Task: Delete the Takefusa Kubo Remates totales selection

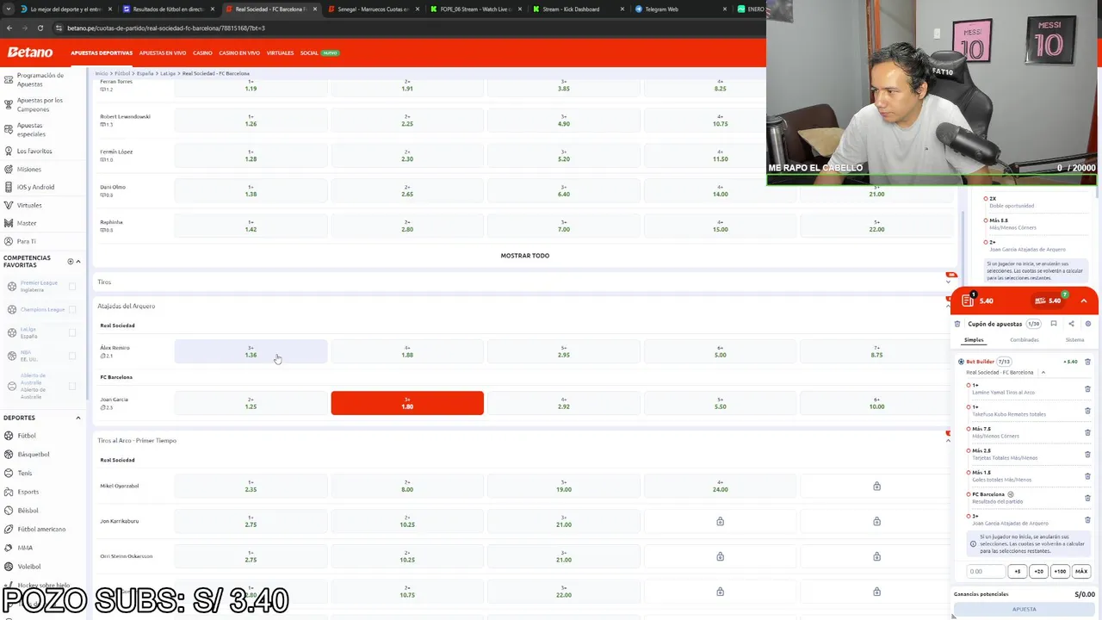Action: (1087, 411)
